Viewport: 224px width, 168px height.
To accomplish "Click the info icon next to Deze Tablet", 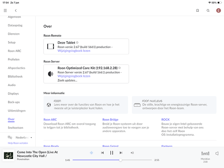I will coord(77,43).
